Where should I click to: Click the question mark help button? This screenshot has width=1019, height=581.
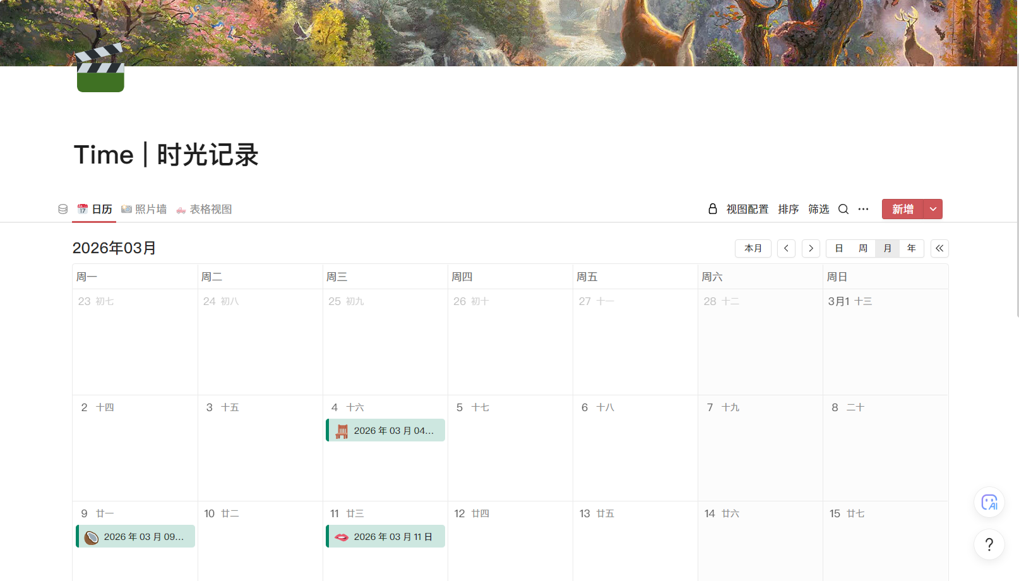[x=989, y=544]
